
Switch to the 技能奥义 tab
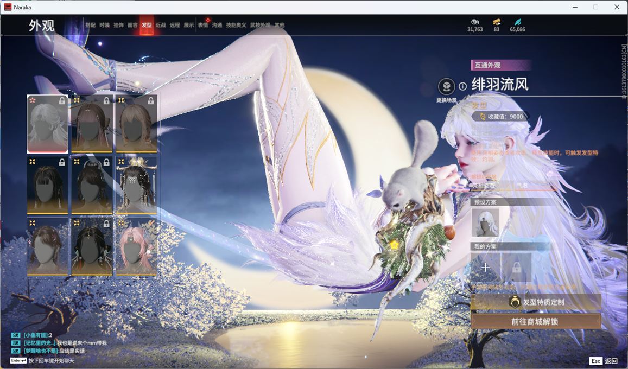tap(236, 25)
